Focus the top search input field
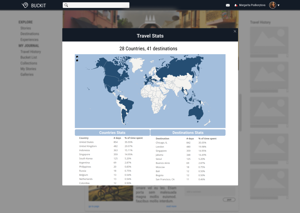 point(96,5)
